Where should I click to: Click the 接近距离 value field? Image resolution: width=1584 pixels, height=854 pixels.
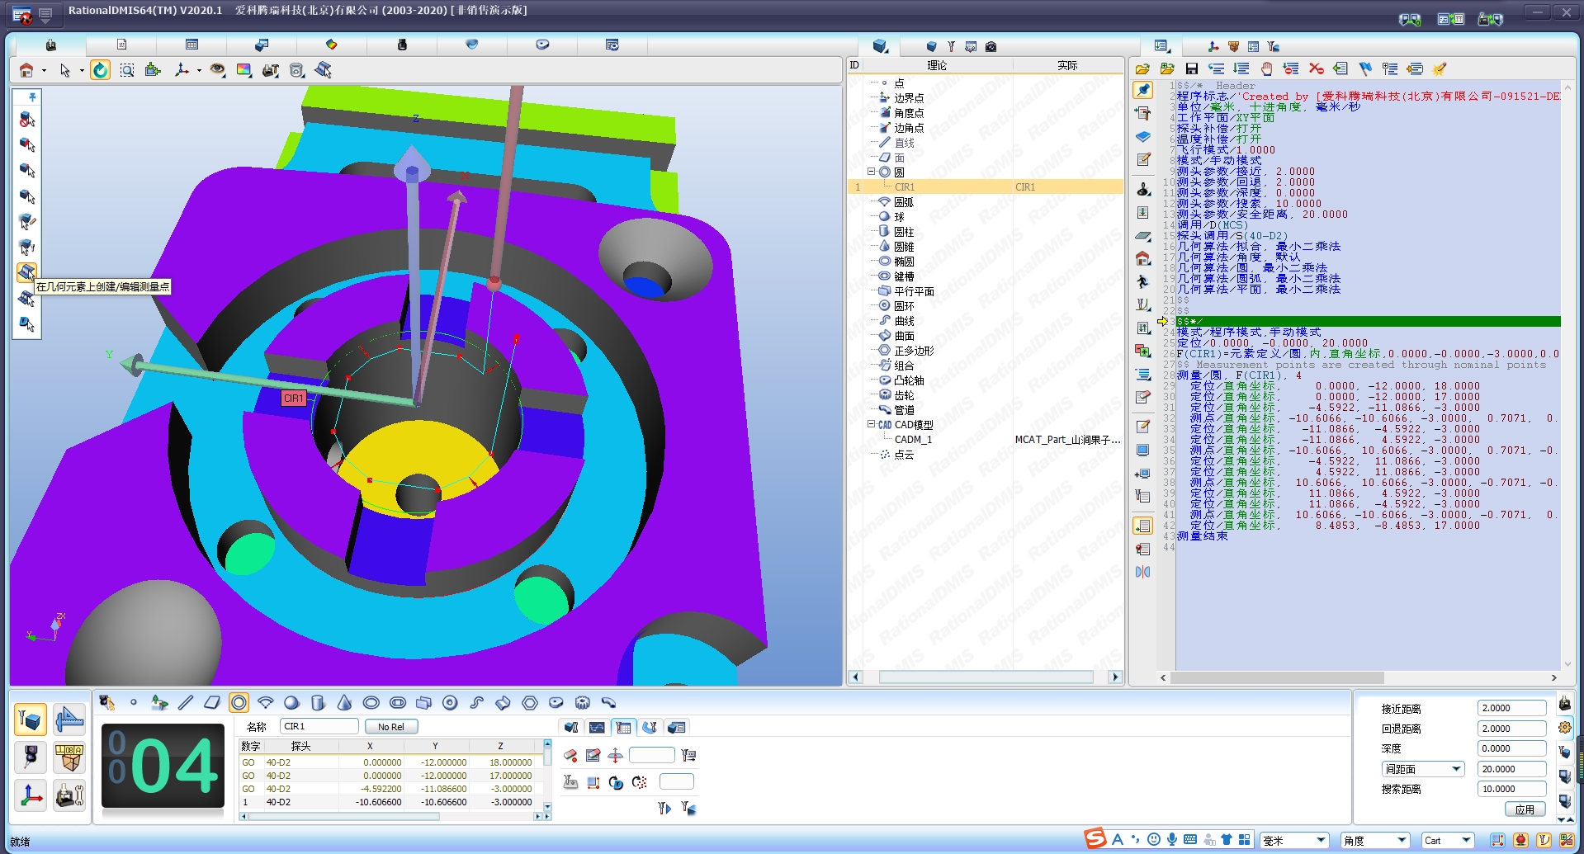pyautogui.click(x=1511, y=708)
